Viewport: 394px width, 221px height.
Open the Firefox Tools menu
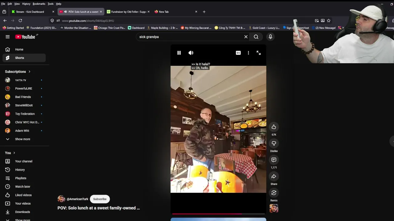point(50,4)
